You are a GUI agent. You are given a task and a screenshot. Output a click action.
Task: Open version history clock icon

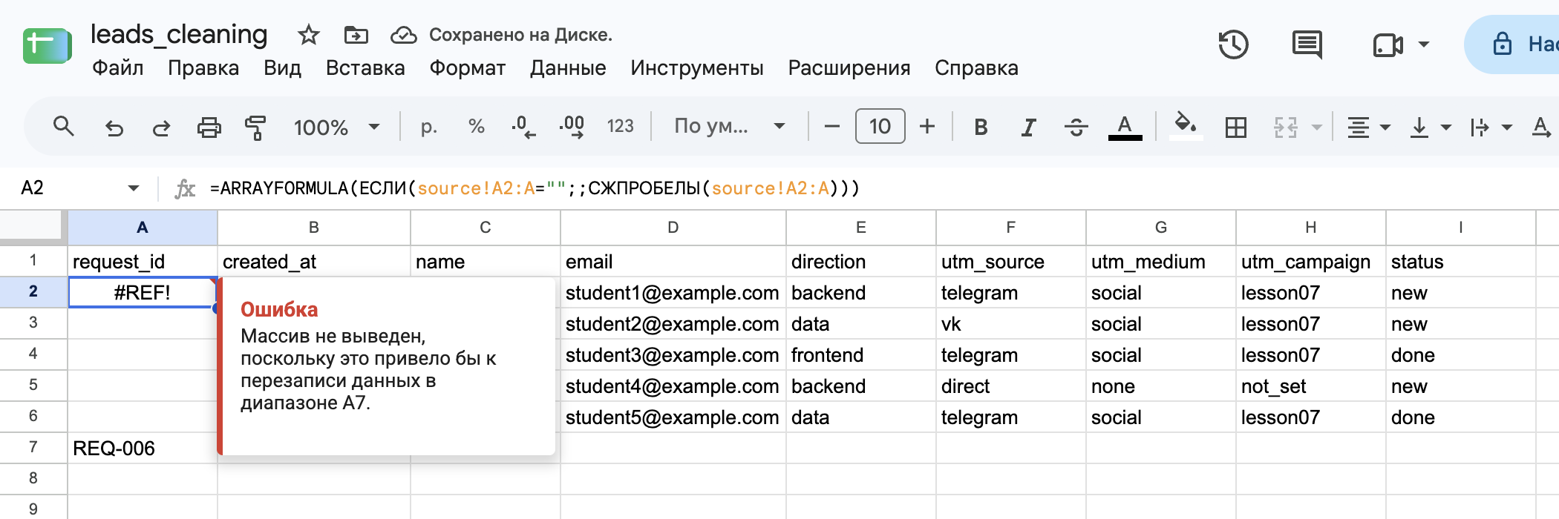pyautogui.click(x=1233, y=44)
